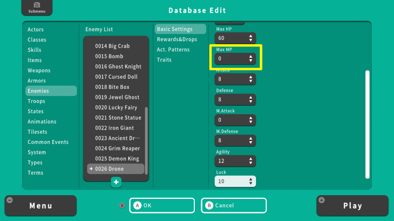Click the M.Attack value field
The height and width of the screenshot is (221, 394).
point(235,120)
